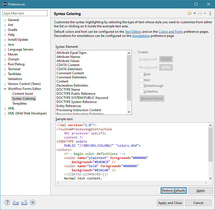Collapse the Workflow Forms Editor node
215x210 pixels.
[5, 89]
